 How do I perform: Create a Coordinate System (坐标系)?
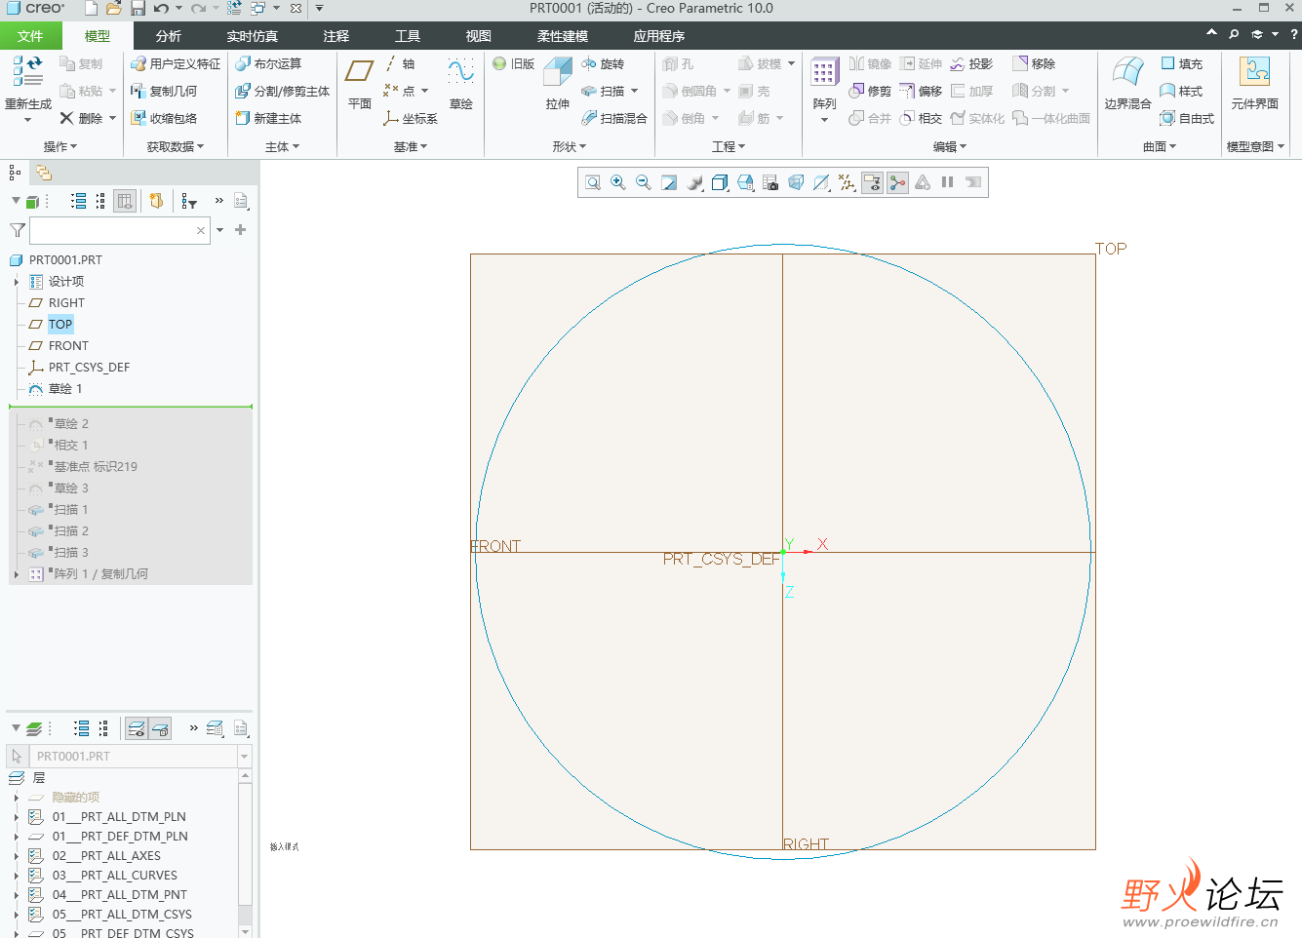click(411, 118)
